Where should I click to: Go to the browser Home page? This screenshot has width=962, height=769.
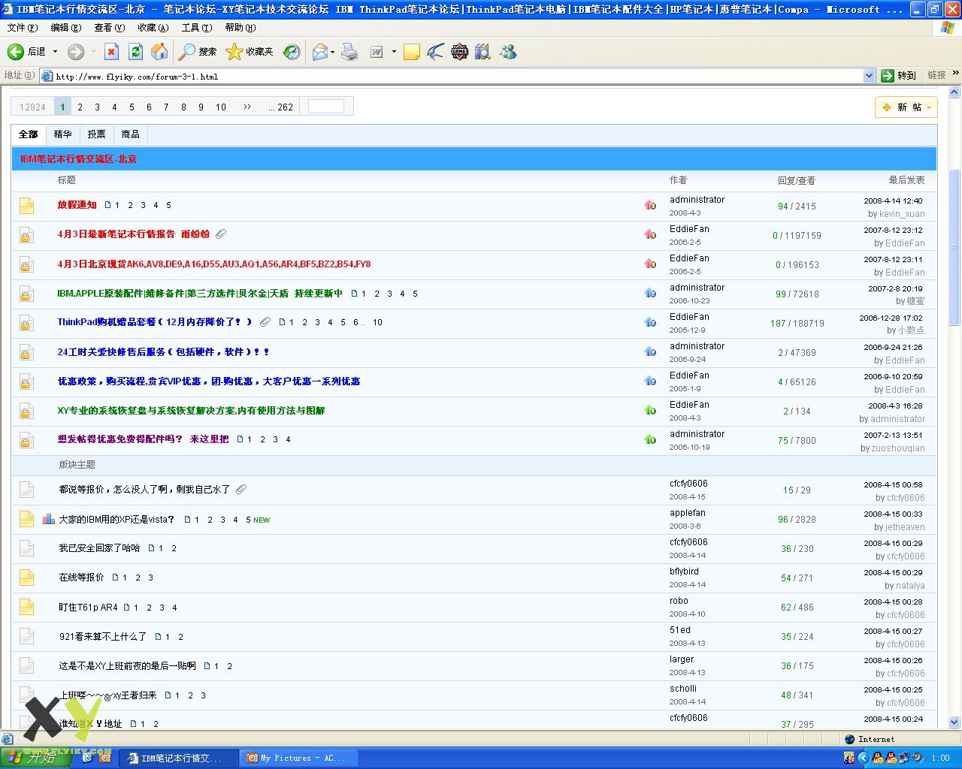pos(159,52)
